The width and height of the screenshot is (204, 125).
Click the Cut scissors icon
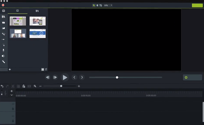13,86
